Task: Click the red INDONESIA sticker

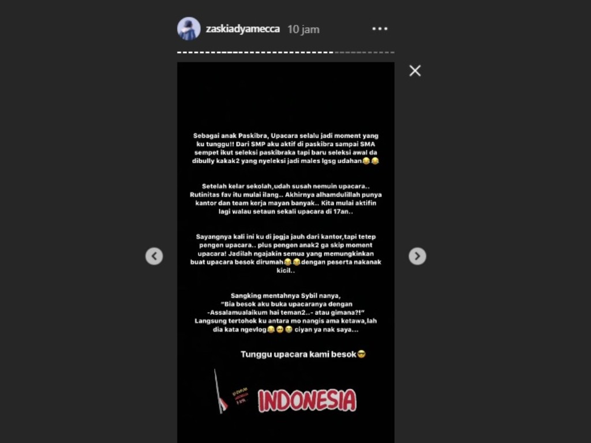Action: pos(307,400)
